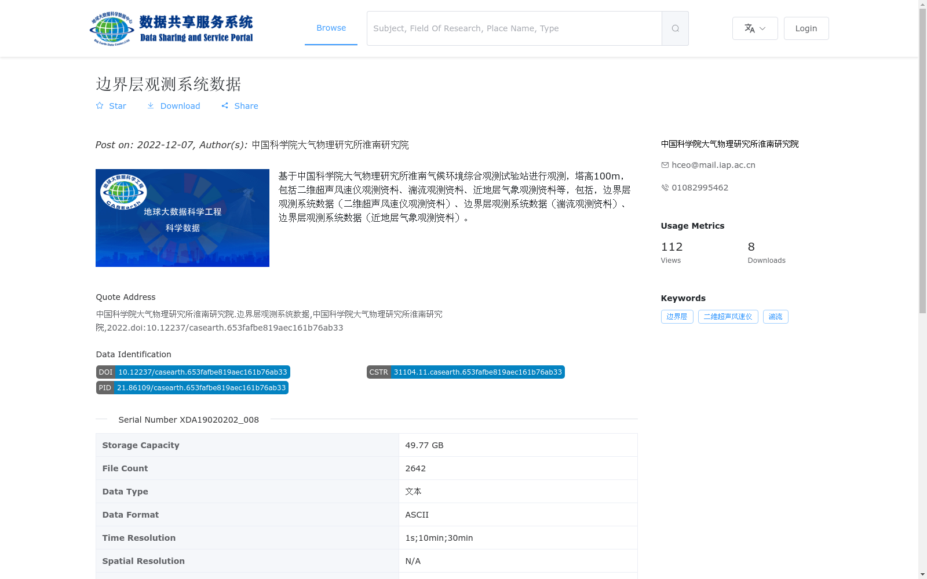
Task: Click the 8 Downloads metric
Action: tap(767, 252)
